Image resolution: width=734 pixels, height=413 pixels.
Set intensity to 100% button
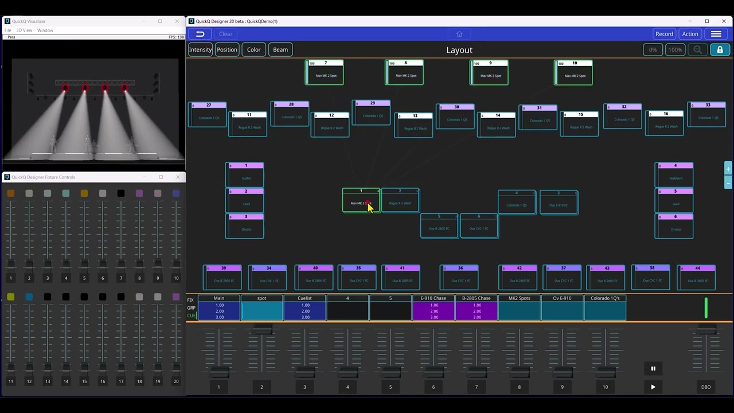coord(676,50)
